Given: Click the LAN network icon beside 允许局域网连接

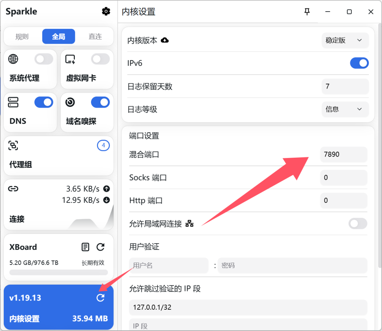Looking at the screenshot, I should pyautogui.click(x=190, y=223).
